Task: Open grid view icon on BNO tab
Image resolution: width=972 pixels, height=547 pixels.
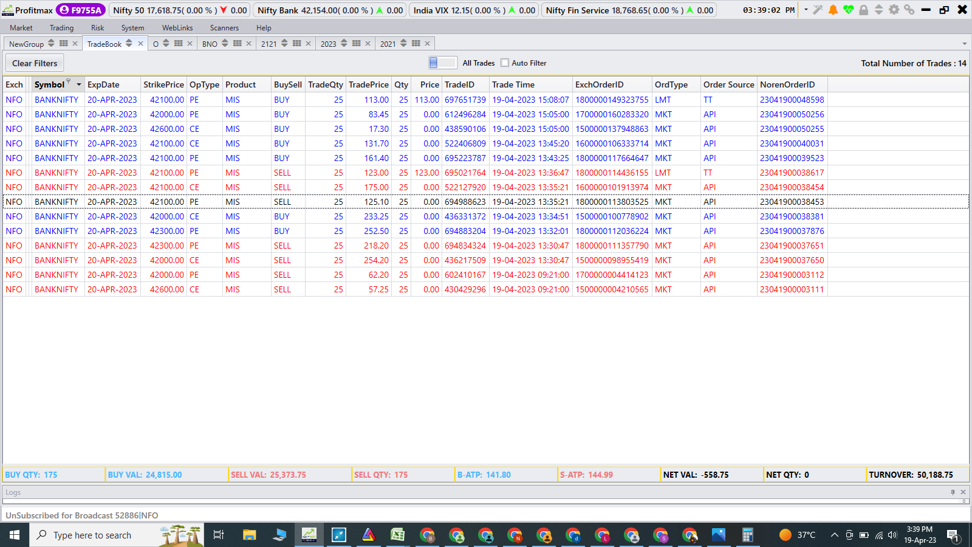Action: 238,43
